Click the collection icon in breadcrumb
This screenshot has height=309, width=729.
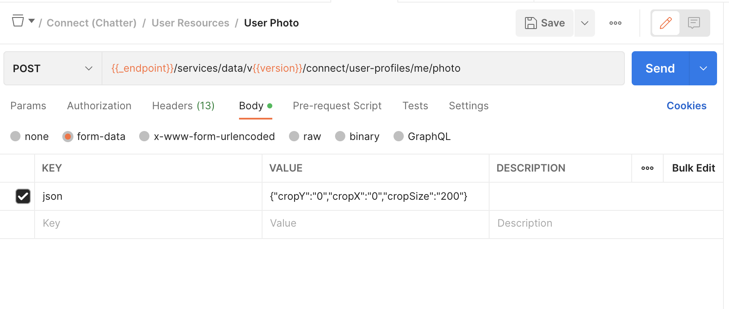click(18, 20)
